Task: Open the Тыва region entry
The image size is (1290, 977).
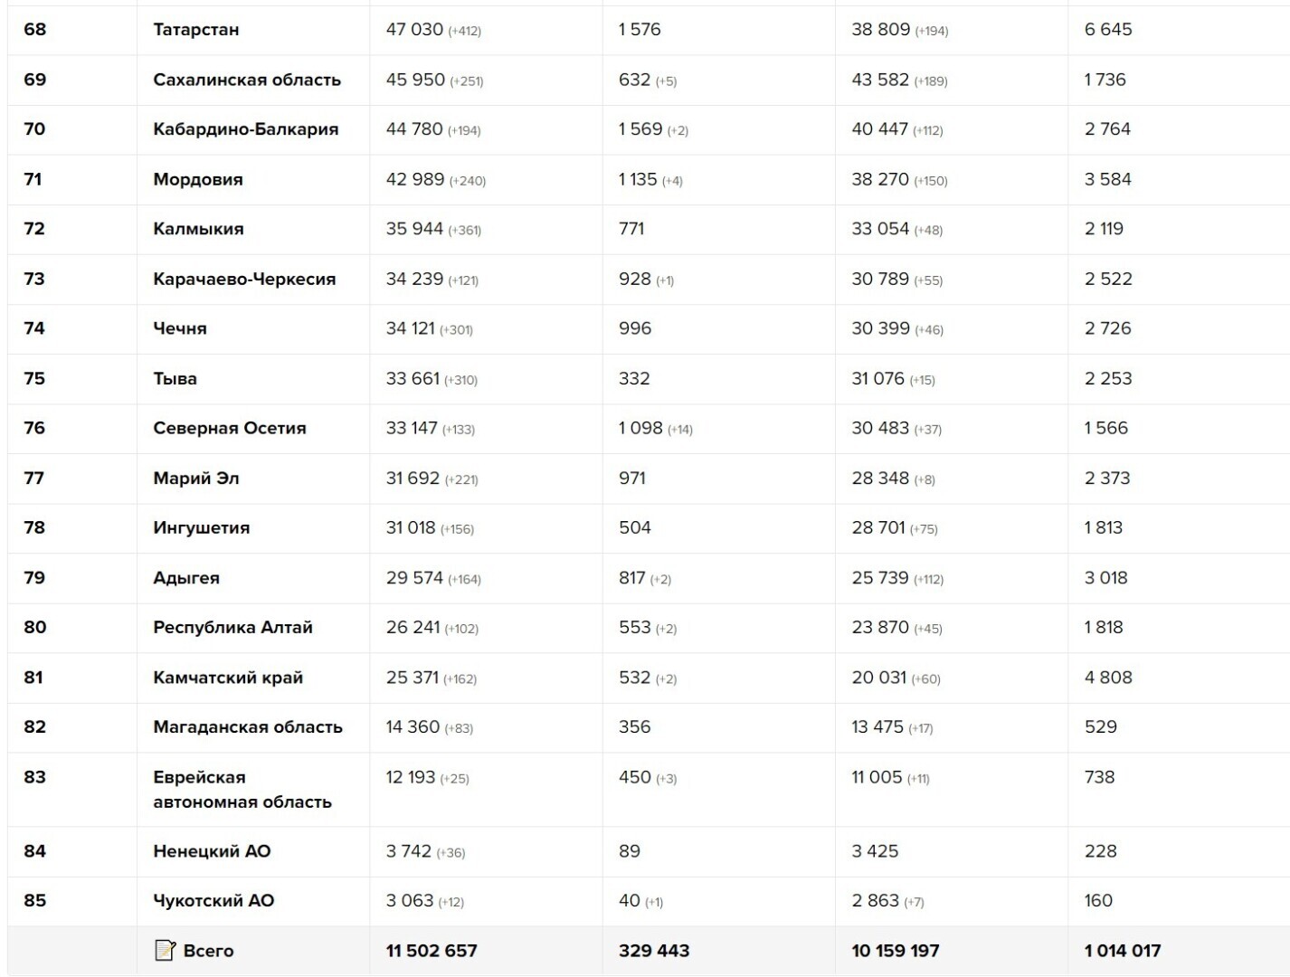Action: point(175,378)
